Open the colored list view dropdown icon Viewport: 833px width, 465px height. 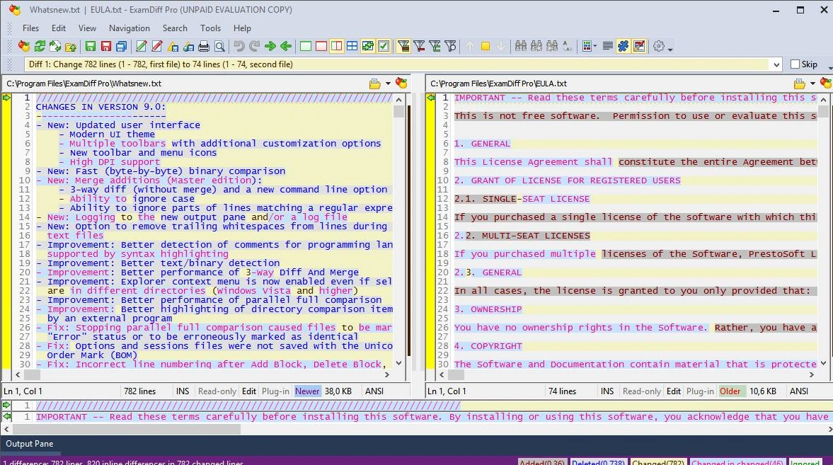[x=589, y=46]
